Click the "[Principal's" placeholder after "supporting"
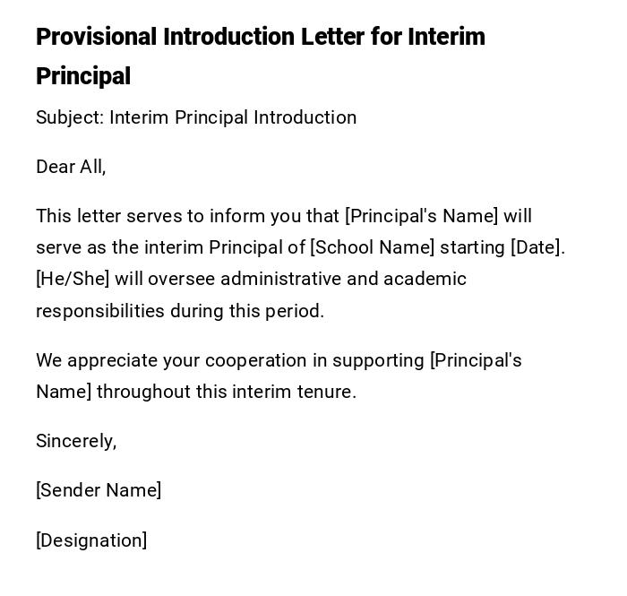627x596 pixels. tap(476, 360)
